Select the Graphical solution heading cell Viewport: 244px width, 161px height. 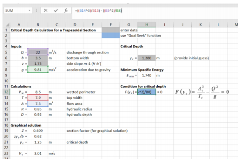[26, 125]
